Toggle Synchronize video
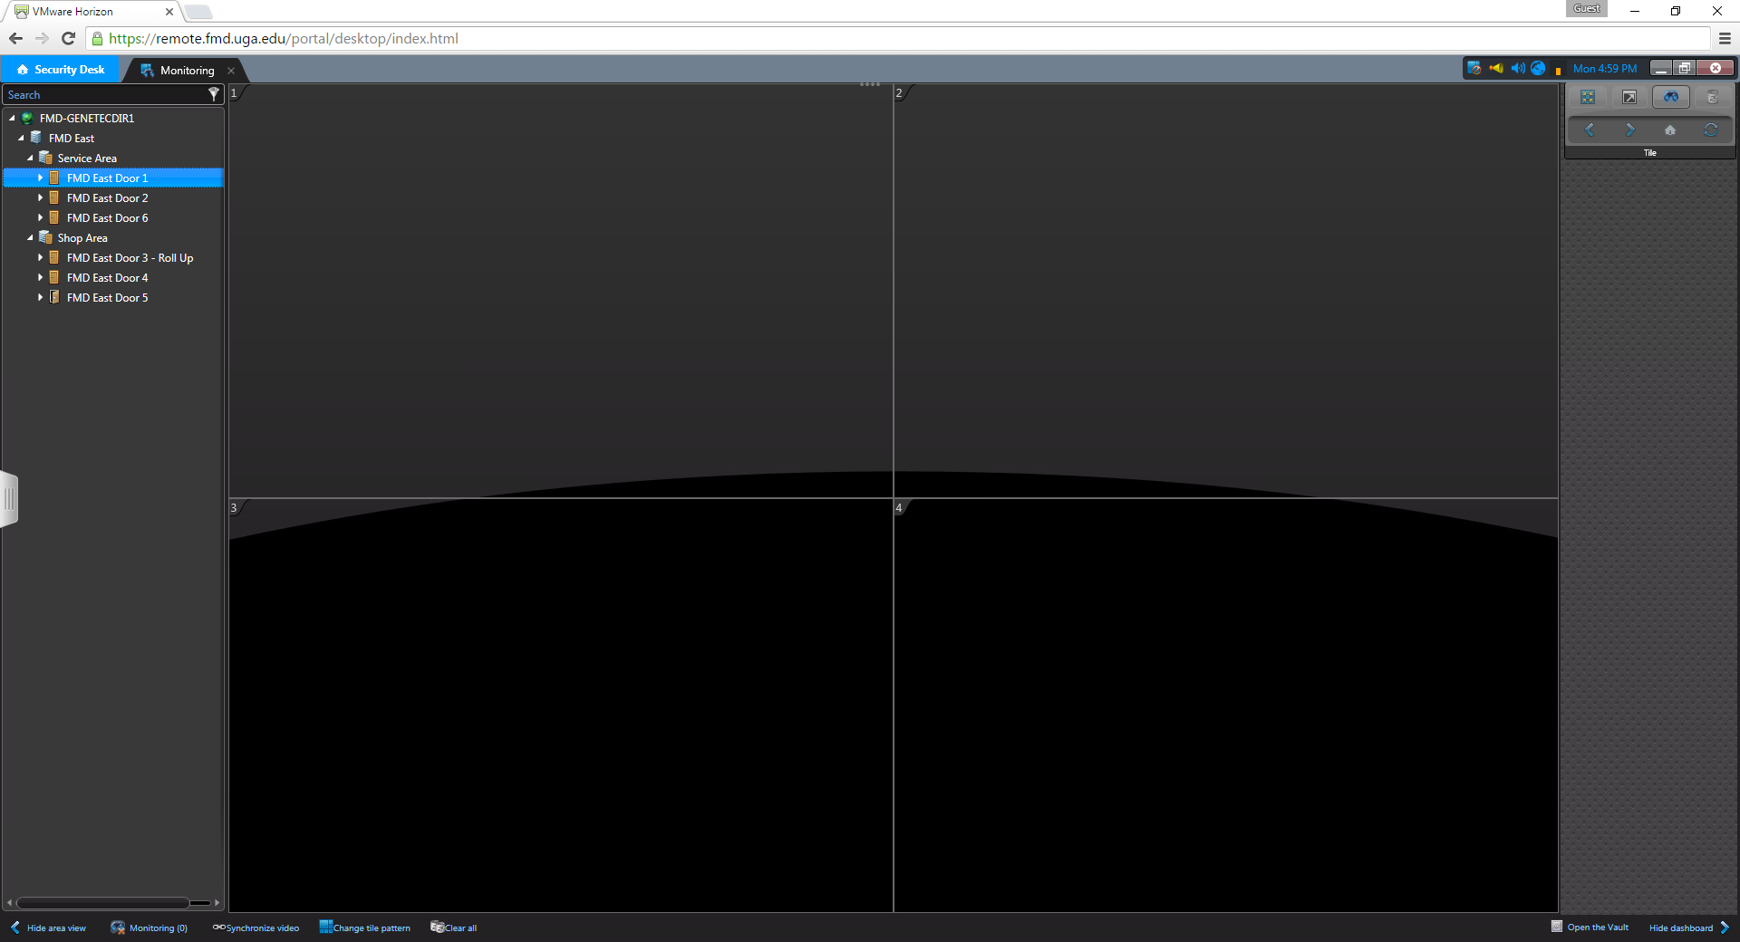 coord(256,928)
